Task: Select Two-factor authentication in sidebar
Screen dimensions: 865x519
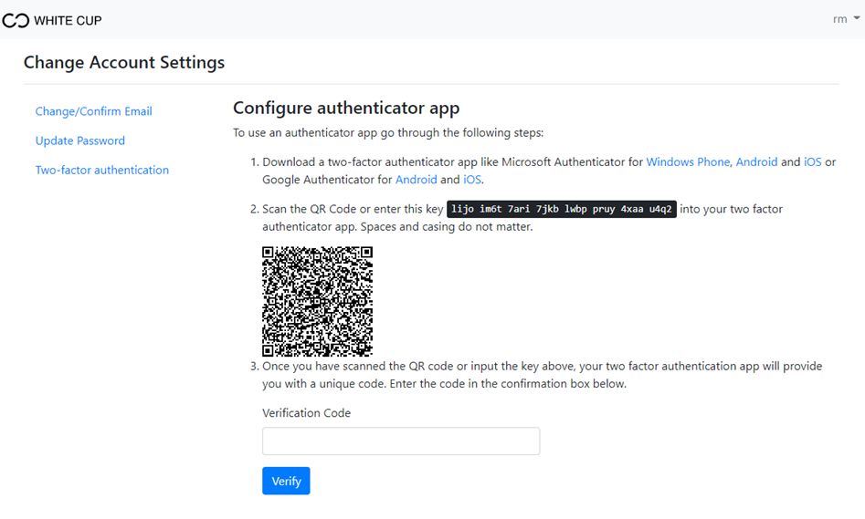Action: pyautogui.click(x=102, y=171)
